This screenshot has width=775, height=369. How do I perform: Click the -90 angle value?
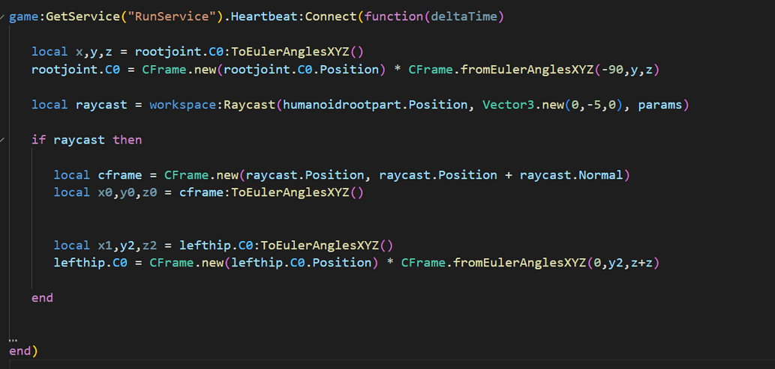pyautogui.click(x=611, y=70)
